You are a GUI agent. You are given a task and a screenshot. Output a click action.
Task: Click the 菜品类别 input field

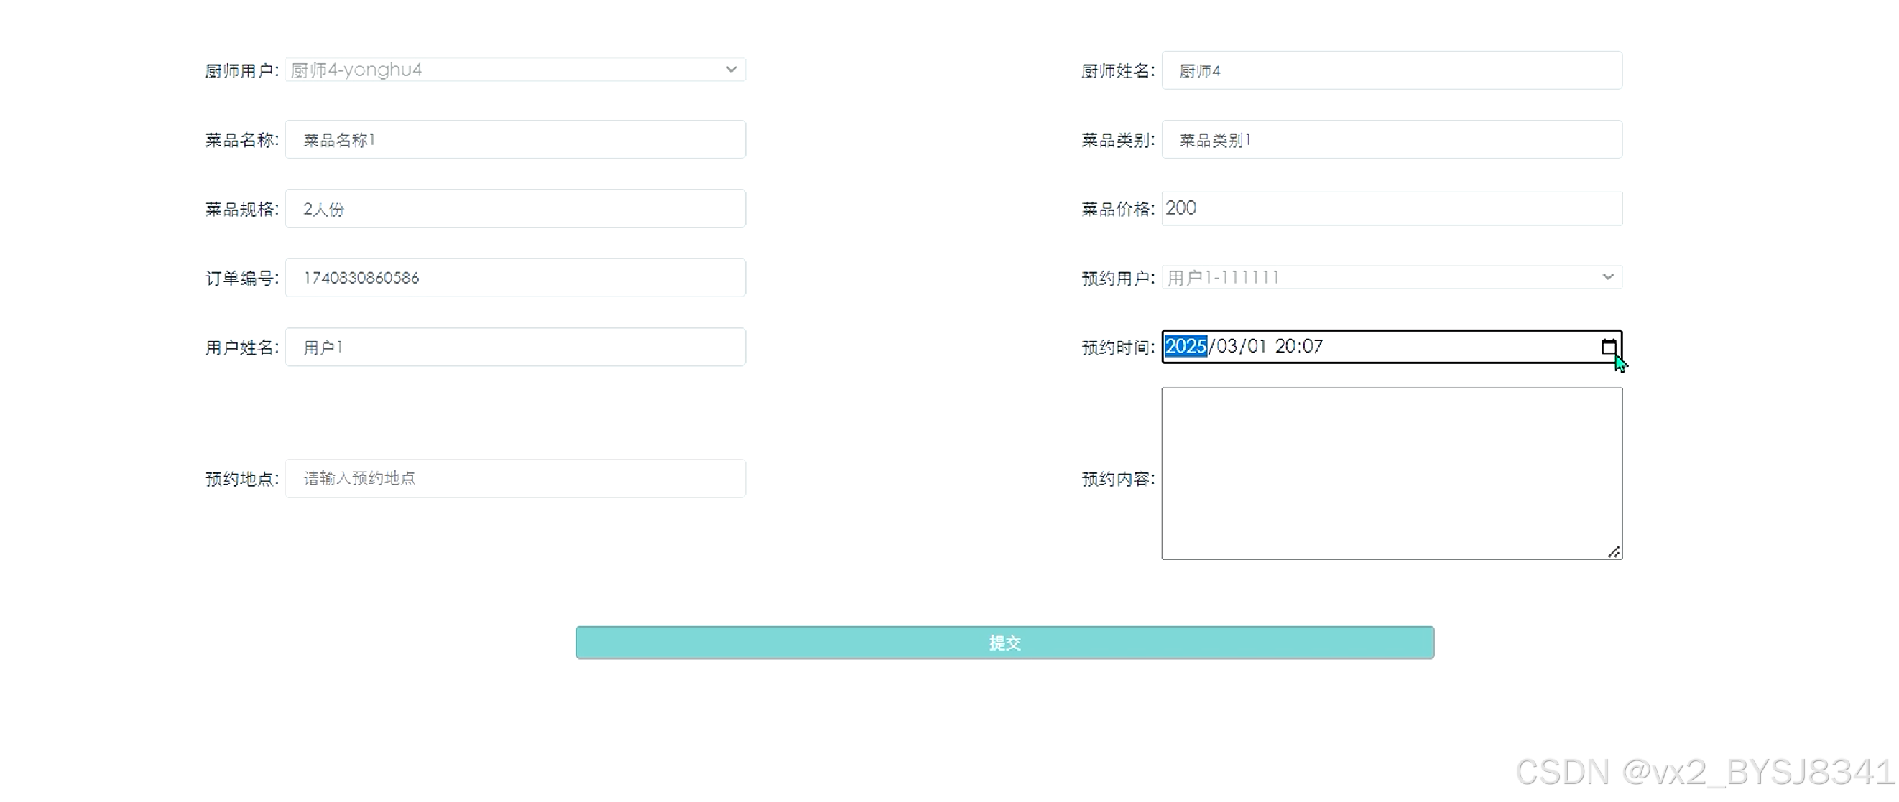[1390, 140]
